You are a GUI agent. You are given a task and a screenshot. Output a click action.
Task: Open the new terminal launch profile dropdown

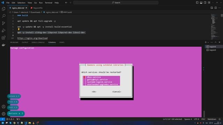(x=208, y=42)
